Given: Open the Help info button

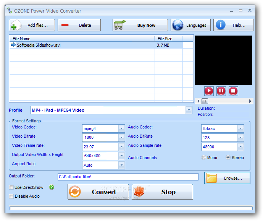Looking at the screenshot, I should pos(233,25).
